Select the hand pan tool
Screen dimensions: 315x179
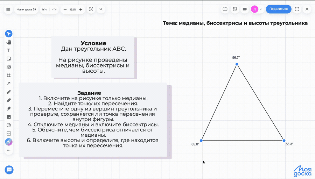click(9, 42)
